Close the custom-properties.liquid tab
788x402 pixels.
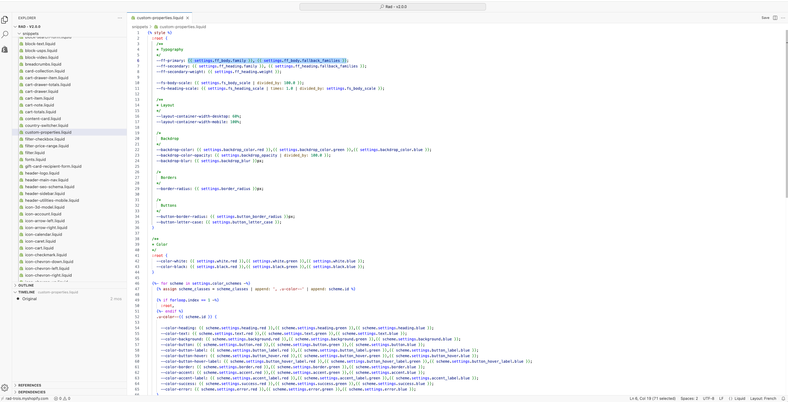pos(187,18)
